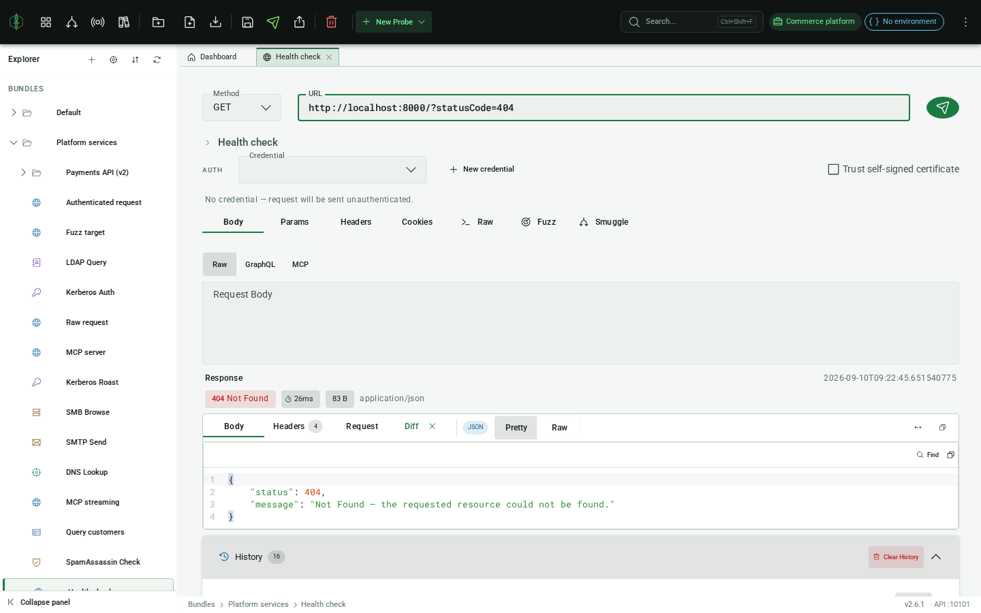
Task: Open the response Request tab
Action: (362, 426)
